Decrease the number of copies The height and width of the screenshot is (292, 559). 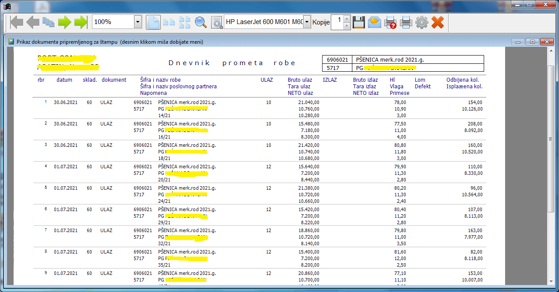(347, 26)
